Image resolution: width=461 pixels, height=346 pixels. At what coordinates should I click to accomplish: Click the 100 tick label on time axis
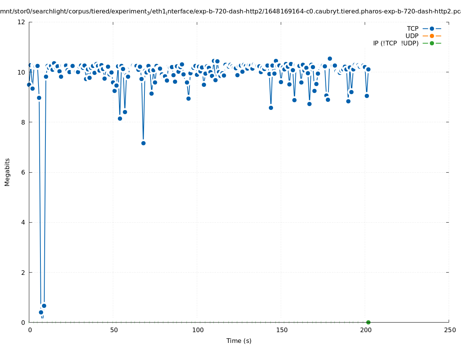197,330
